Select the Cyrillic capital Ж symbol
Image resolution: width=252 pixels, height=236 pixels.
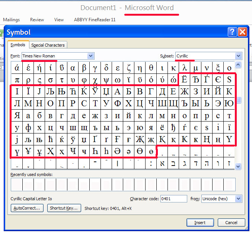[184, 91]
